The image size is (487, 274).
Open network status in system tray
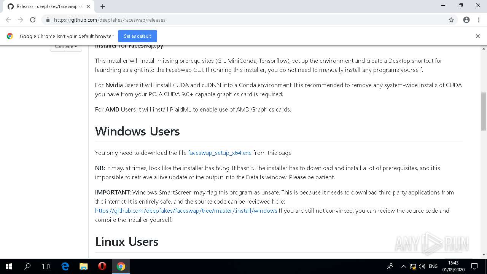tap(413, 266)
